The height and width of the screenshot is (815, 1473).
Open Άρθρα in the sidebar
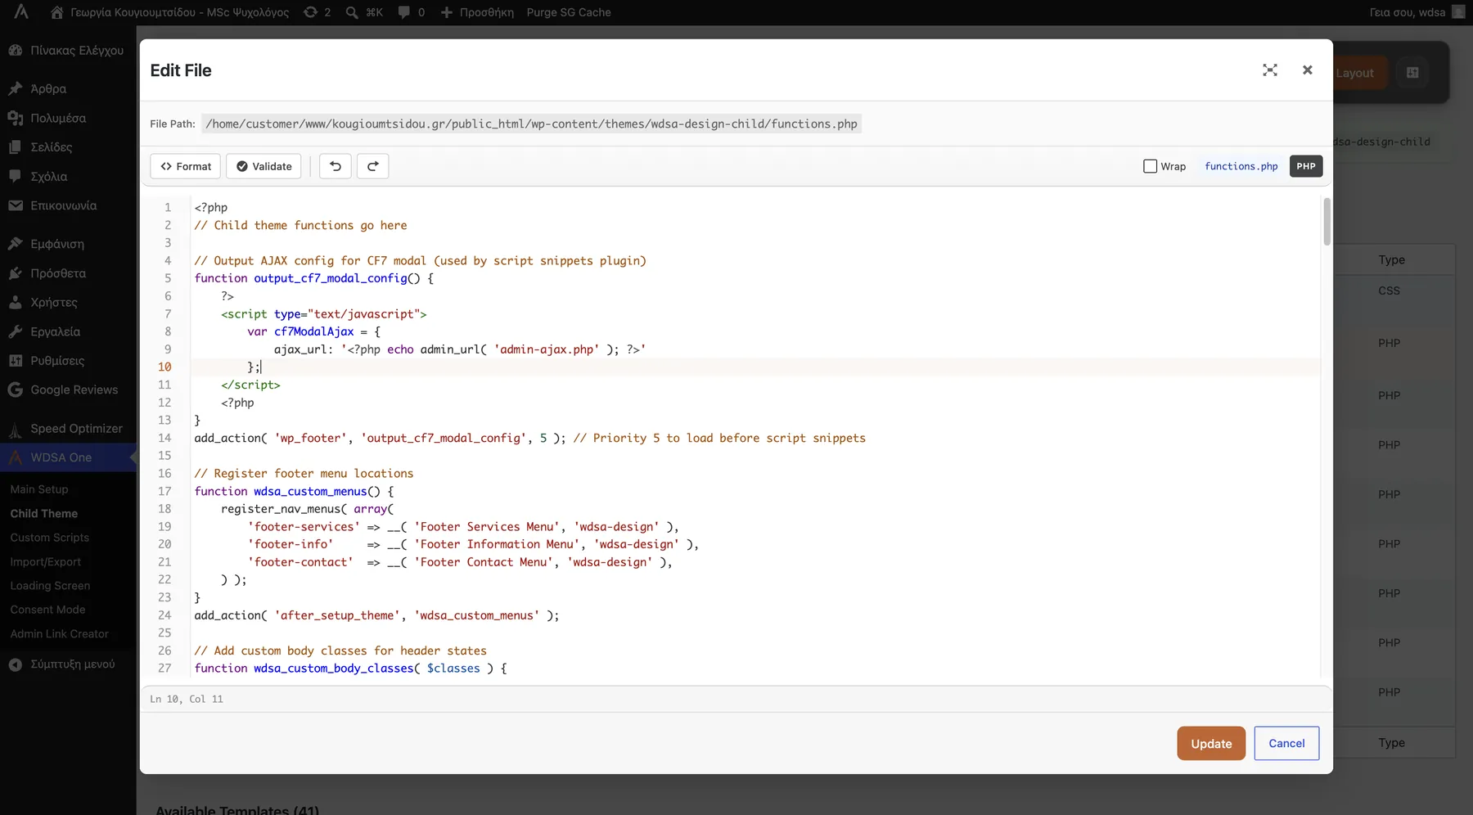point(68,88)
